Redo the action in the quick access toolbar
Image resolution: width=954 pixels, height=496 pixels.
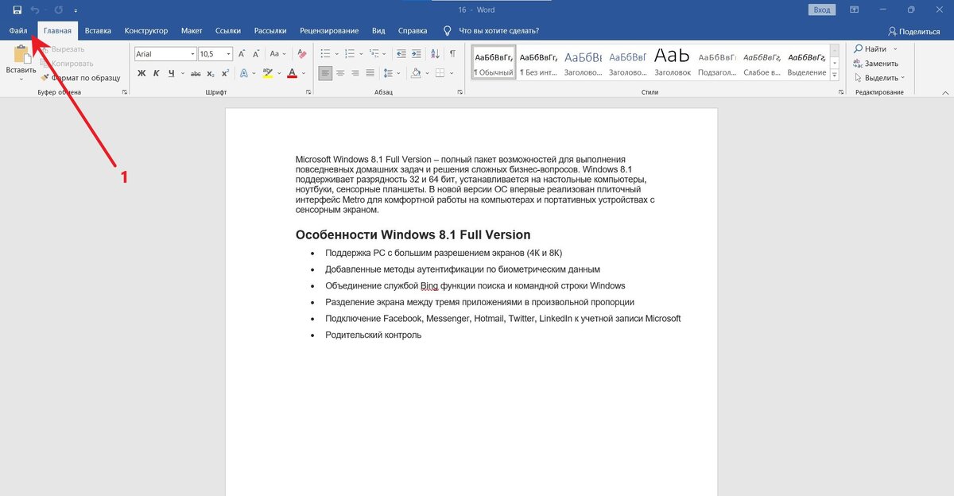pyautogui.click(x=59, y=10)
